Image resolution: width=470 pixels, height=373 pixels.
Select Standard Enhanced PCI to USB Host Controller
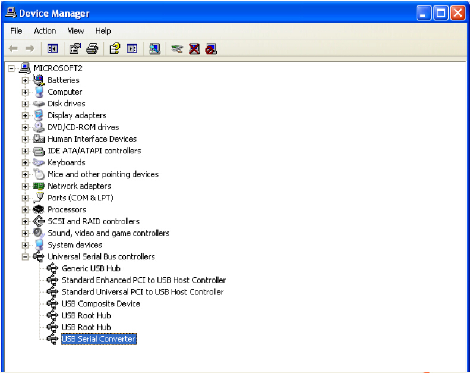(x=144, y=280)
